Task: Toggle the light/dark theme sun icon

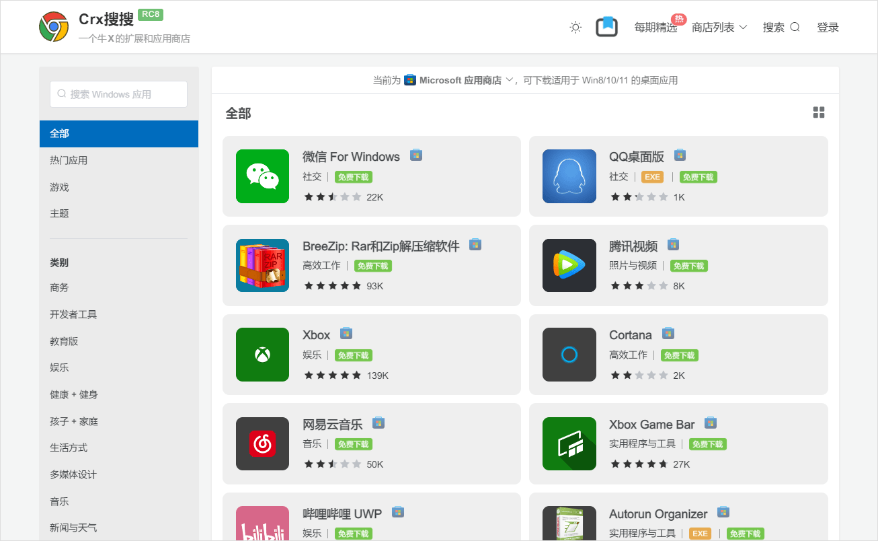Action: point(575,28)
